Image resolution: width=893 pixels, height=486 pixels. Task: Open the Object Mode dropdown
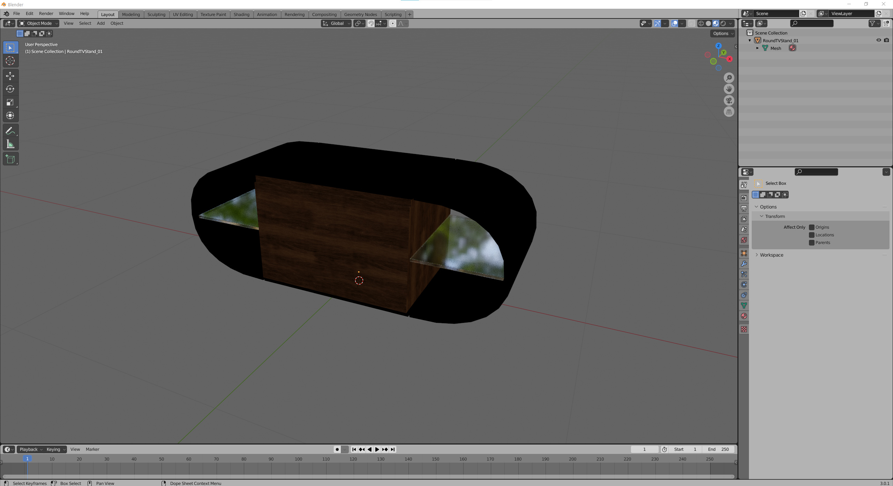(38, 23)
